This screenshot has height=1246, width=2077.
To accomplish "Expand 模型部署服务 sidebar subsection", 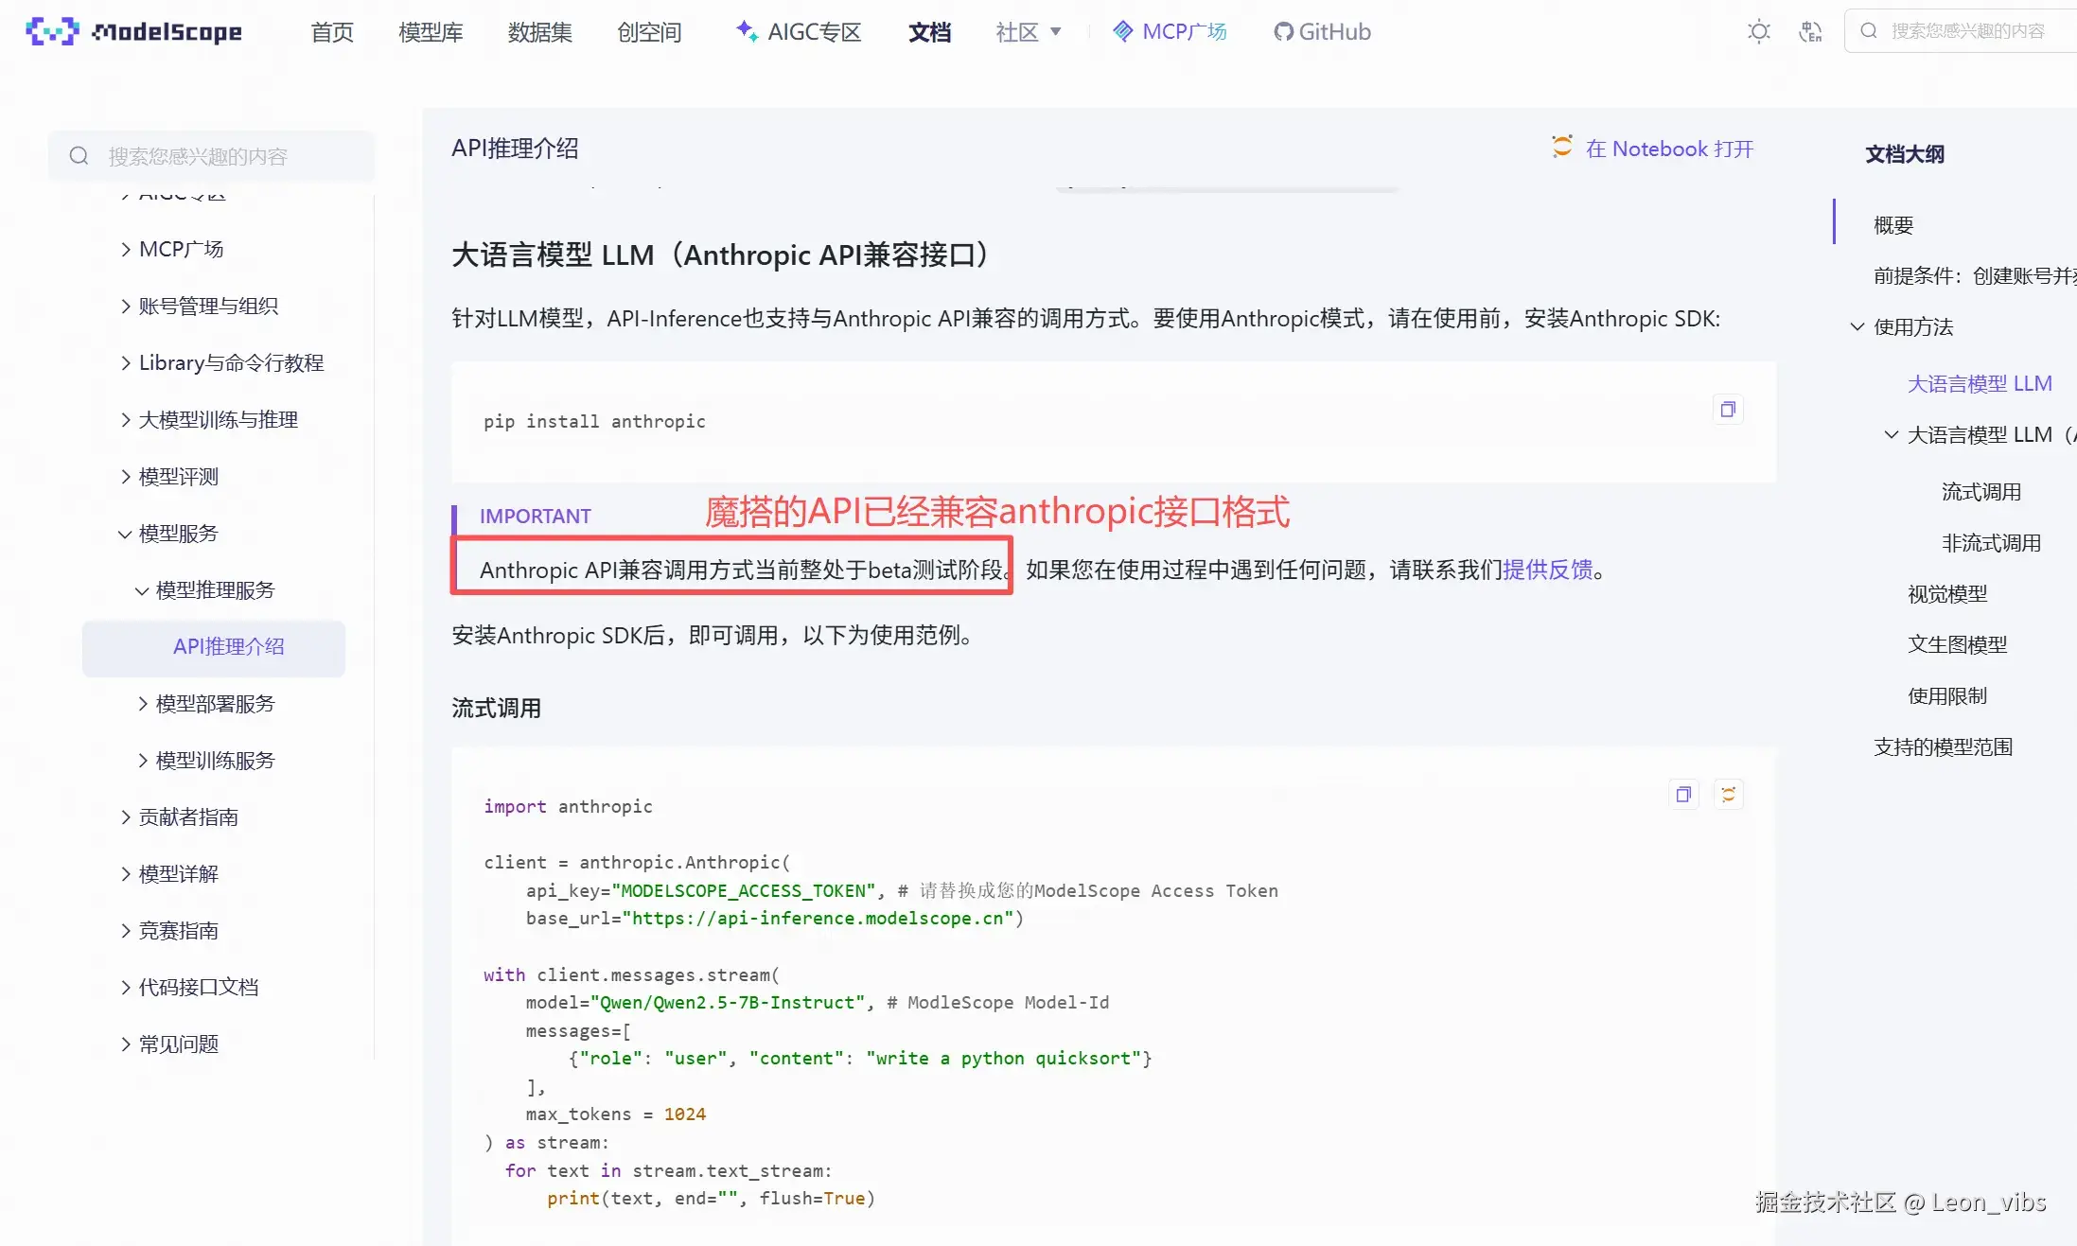I will pyautogui.click(x=205, y=703).
